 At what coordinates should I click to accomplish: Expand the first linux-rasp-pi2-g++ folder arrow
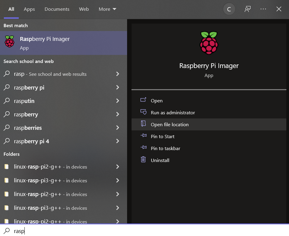[x=118, y=167]
